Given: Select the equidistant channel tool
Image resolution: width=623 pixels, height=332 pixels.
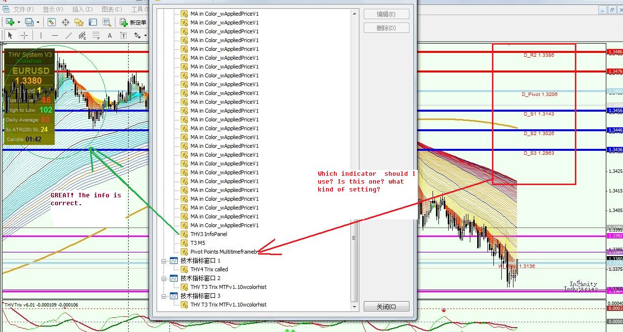Looking at the screenshot, I should 82,35.
